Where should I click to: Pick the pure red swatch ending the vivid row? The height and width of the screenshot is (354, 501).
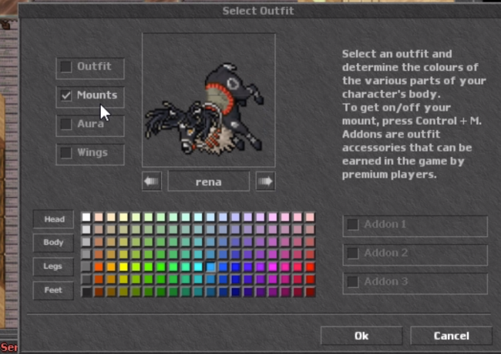click(310, 267)
